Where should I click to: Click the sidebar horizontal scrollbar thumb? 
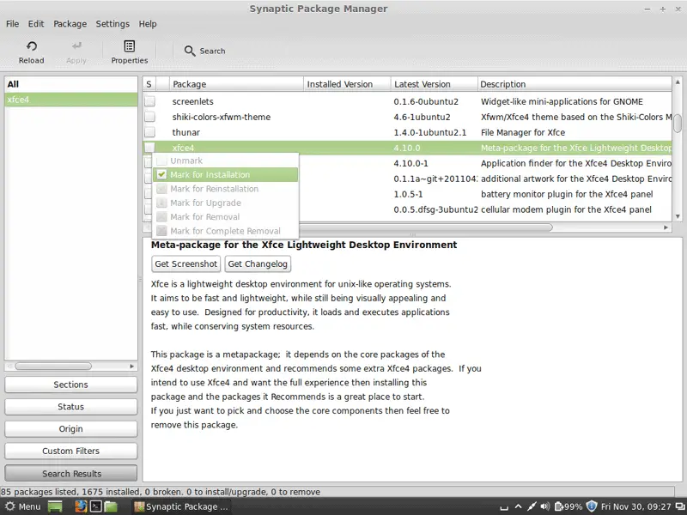pyautogui.click(x=53, y=367)
